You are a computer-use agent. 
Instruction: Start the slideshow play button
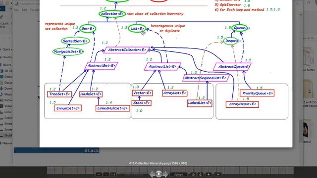coord(158,174)
